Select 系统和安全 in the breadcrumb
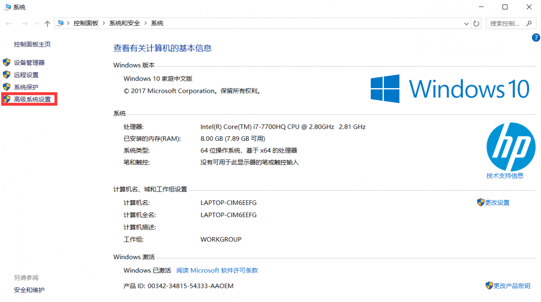 [125, 23]
